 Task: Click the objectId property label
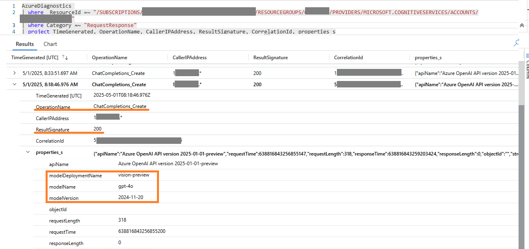pyautogui.click(x=58, y=210)
